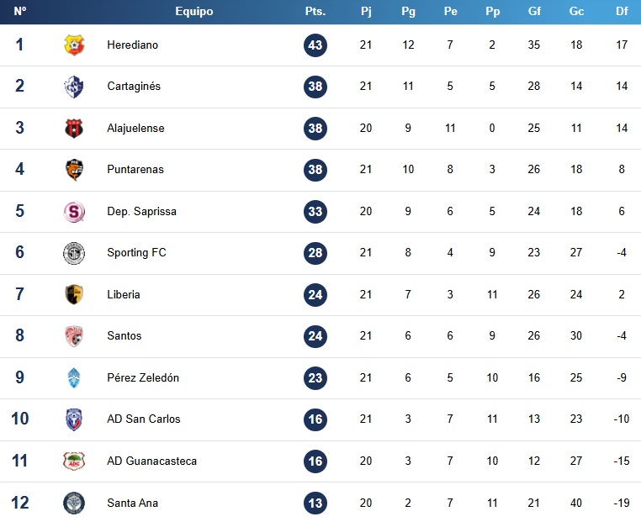Open the Pérez Zeledón team link
This screenshot has height=522, width=641.
coord(143,377)
